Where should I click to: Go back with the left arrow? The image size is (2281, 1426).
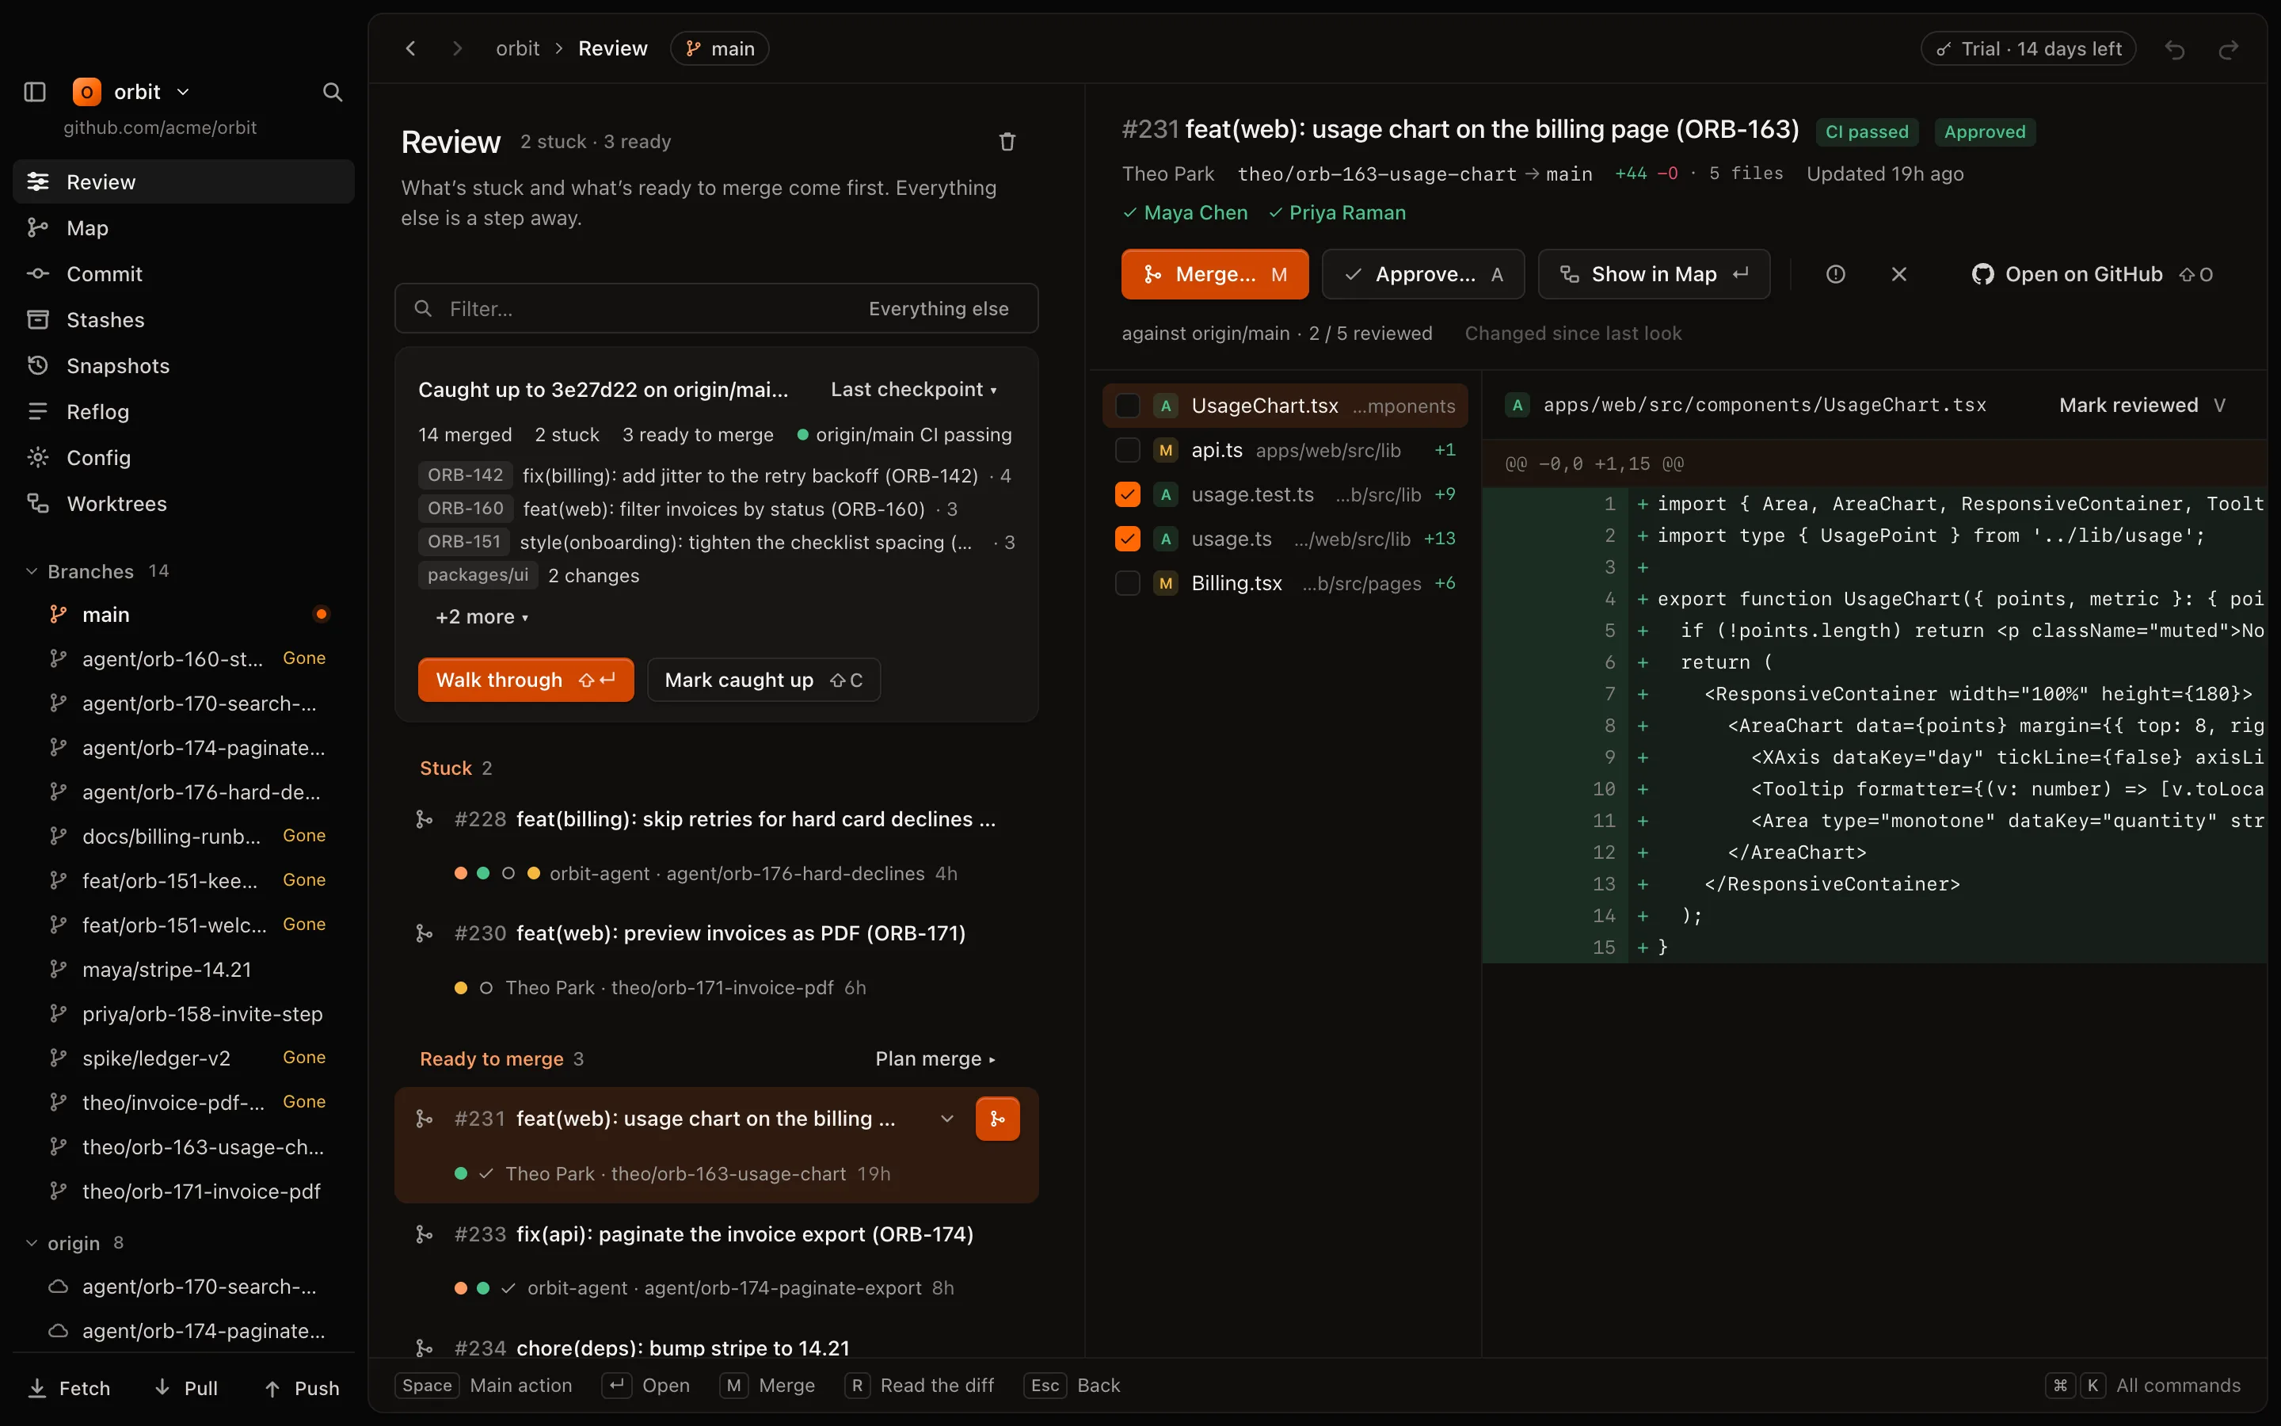tap(410, 48)
